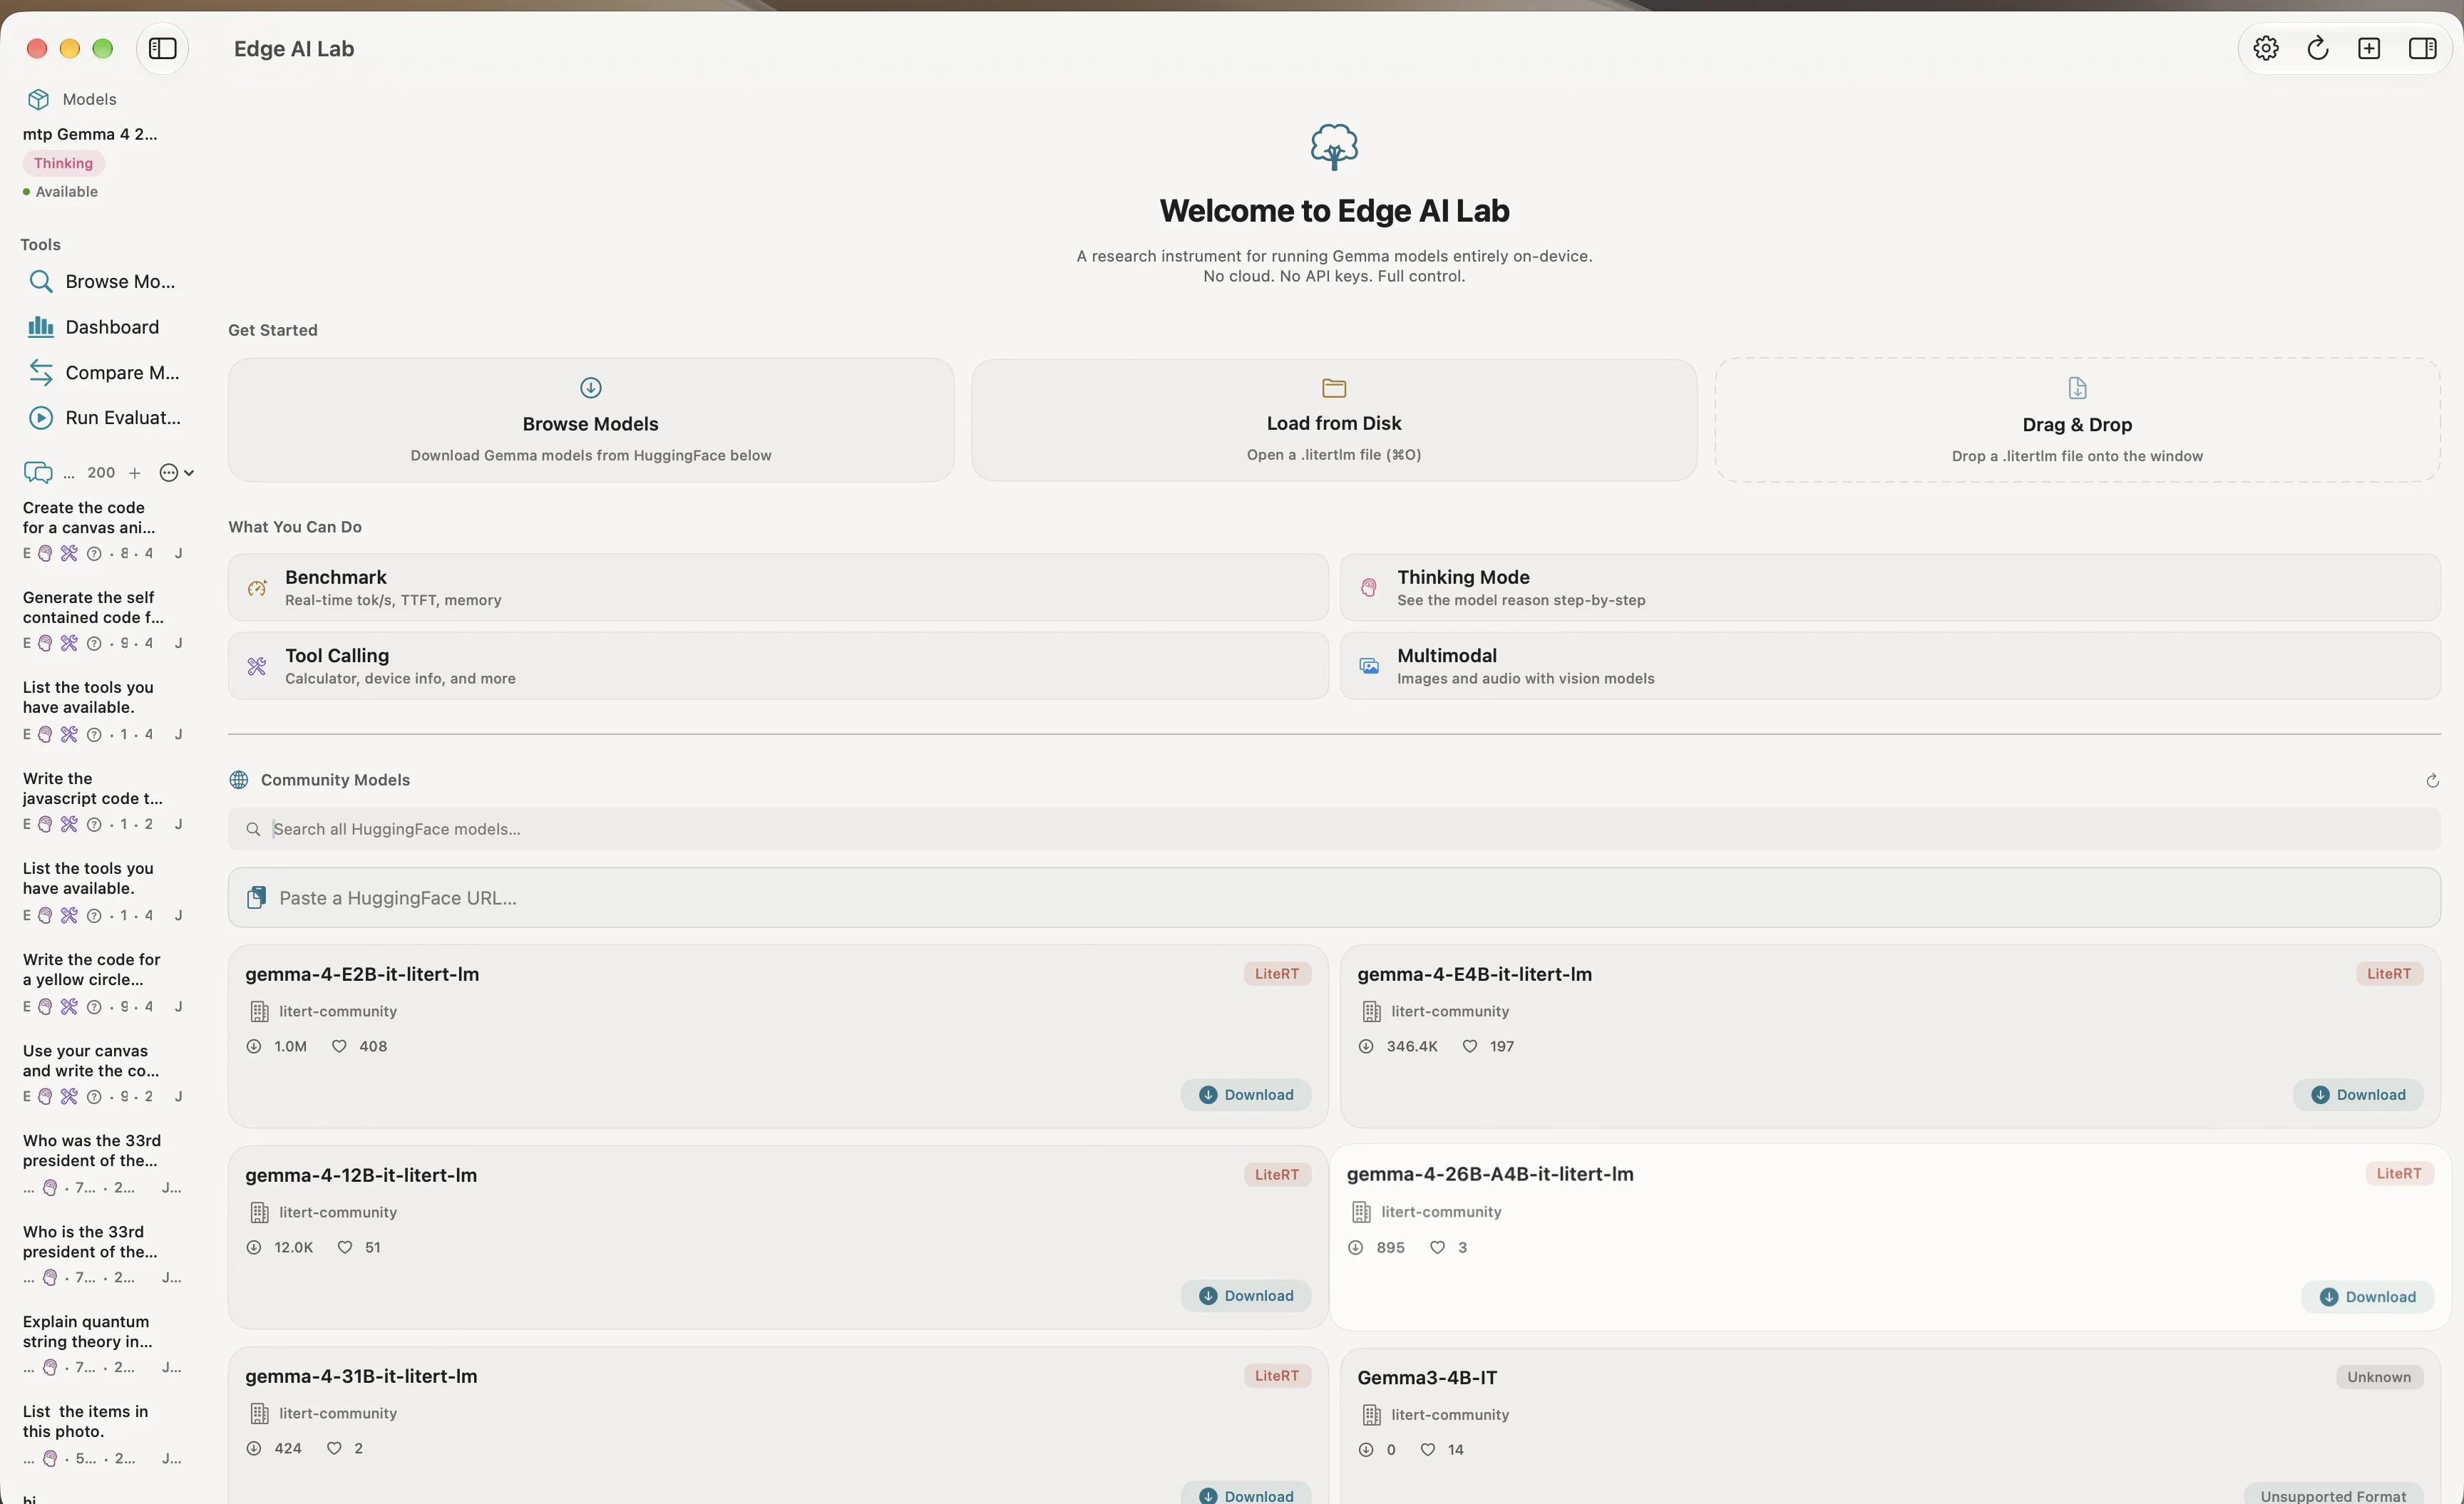The image size is (2464, 1504).
Task: Open Browse Models via the magnifier icon in Tools
Action: pyautogui.click(x=40, y=281)
